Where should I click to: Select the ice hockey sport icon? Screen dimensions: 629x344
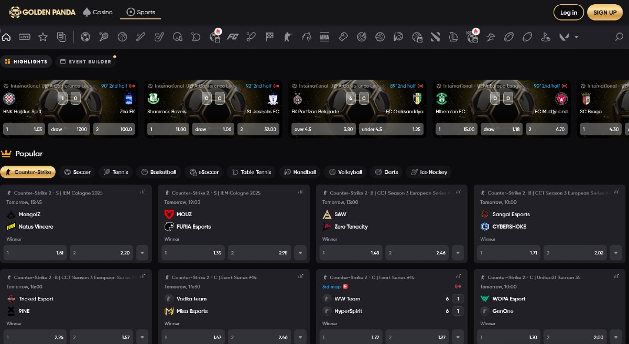click(x=159, y=37)
